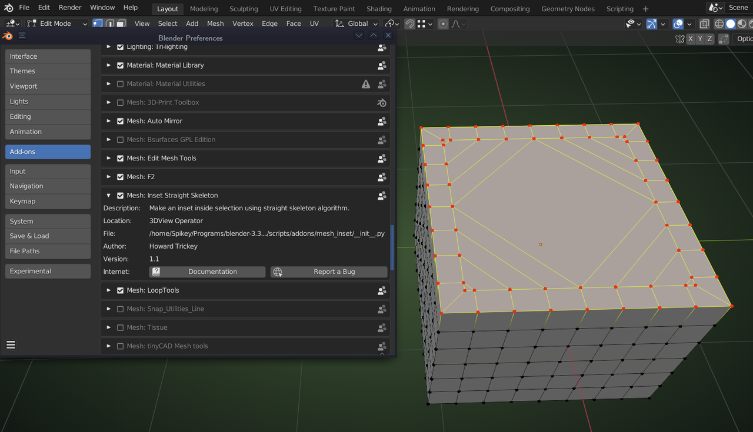Click the scene browse icon

[x=715, y=8]
